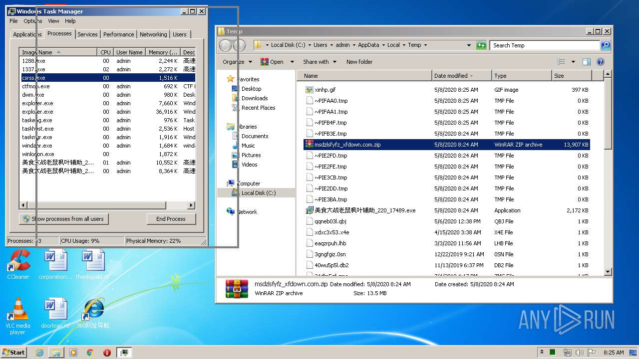Open doorloan.rtf desktop document
Viewport: 639px width, 359px height.
coord(55,314)
